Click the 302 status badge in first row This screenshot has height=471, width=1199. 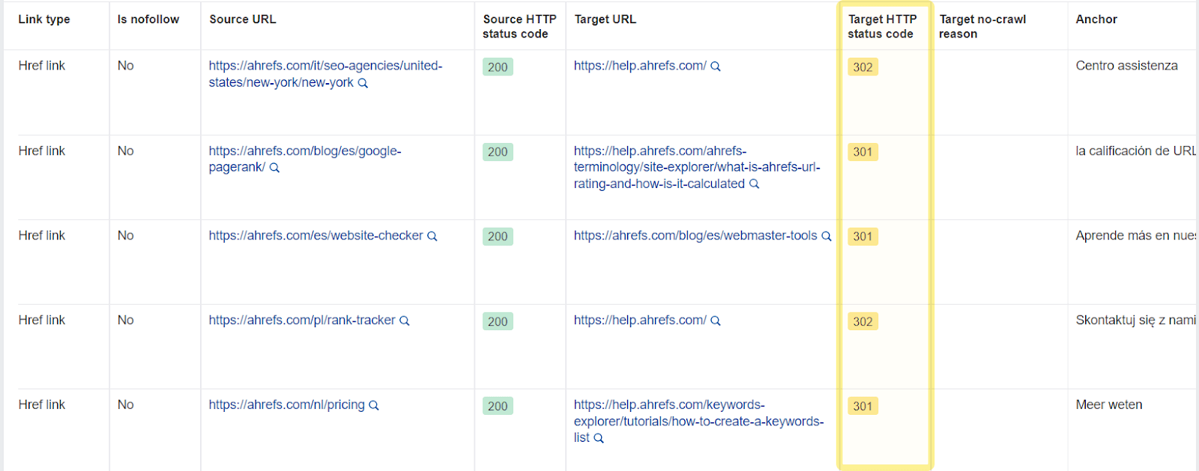[x=863, y=67]
